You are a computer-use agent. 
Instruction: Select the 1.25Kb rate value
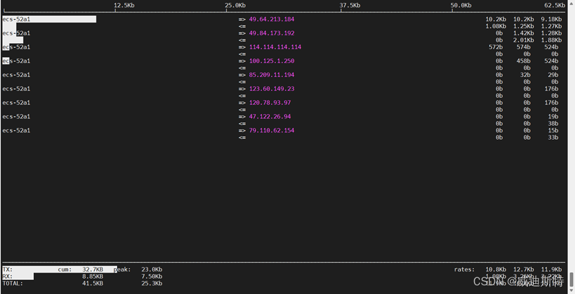(524, 26)
